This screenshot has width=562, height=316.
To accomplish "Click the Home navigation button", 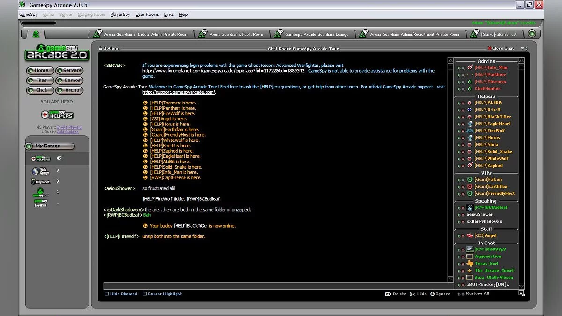I will (x=40, y=70).
